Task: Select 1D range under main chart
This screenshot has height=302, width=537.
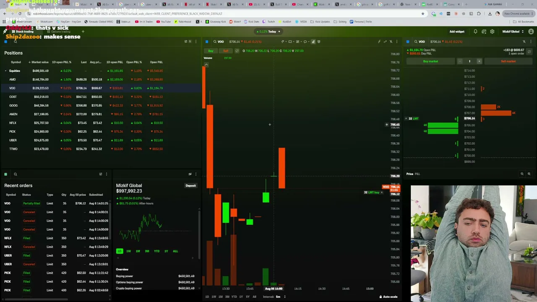Action: (207, 297)
